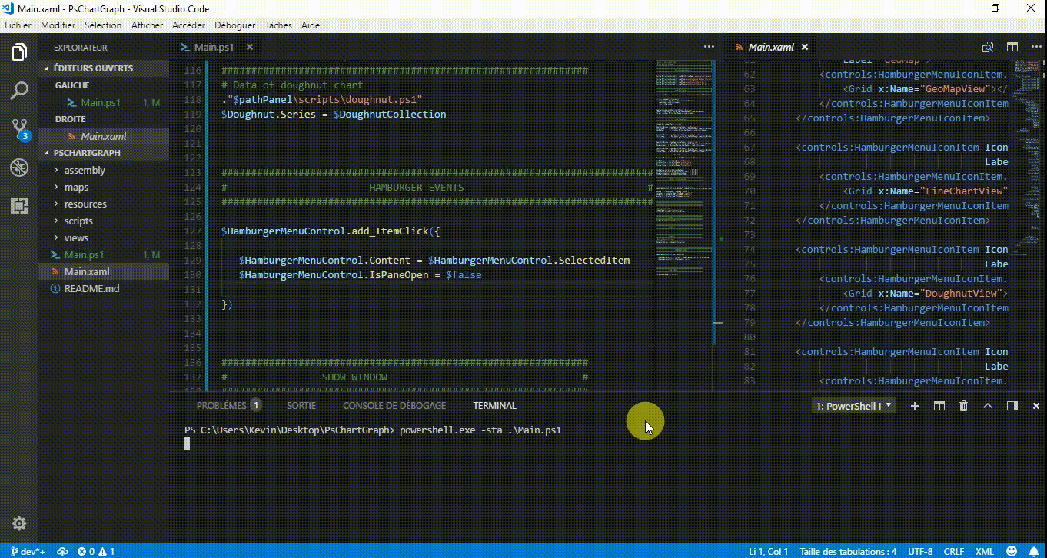Open the 1: PowerShell terminal dropdown

coord(853,405)
